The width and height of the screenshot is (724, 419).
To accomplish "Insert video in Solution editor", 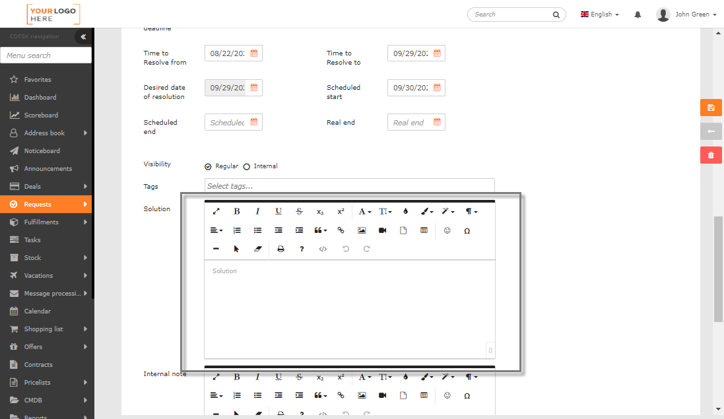I will (382, 230).
